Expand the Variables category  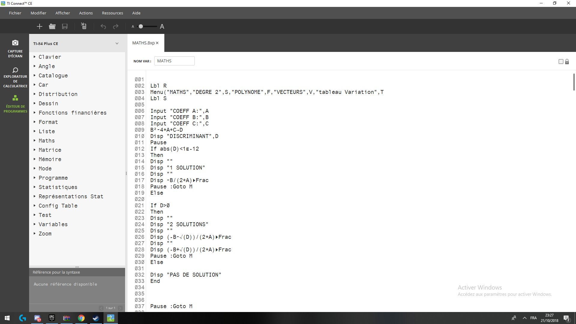[x=53, y=224]
